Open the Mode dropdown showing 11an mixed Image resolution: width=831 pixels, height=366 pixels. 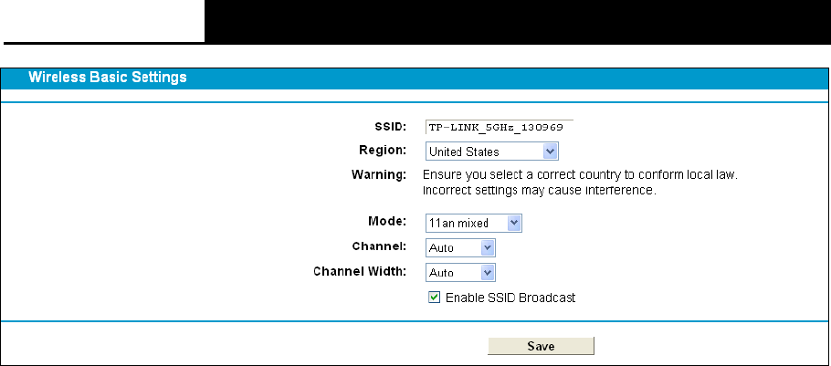473,223
